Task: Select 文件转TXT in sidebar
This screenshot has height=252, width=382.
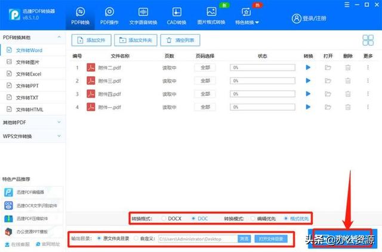Action: 33,98
